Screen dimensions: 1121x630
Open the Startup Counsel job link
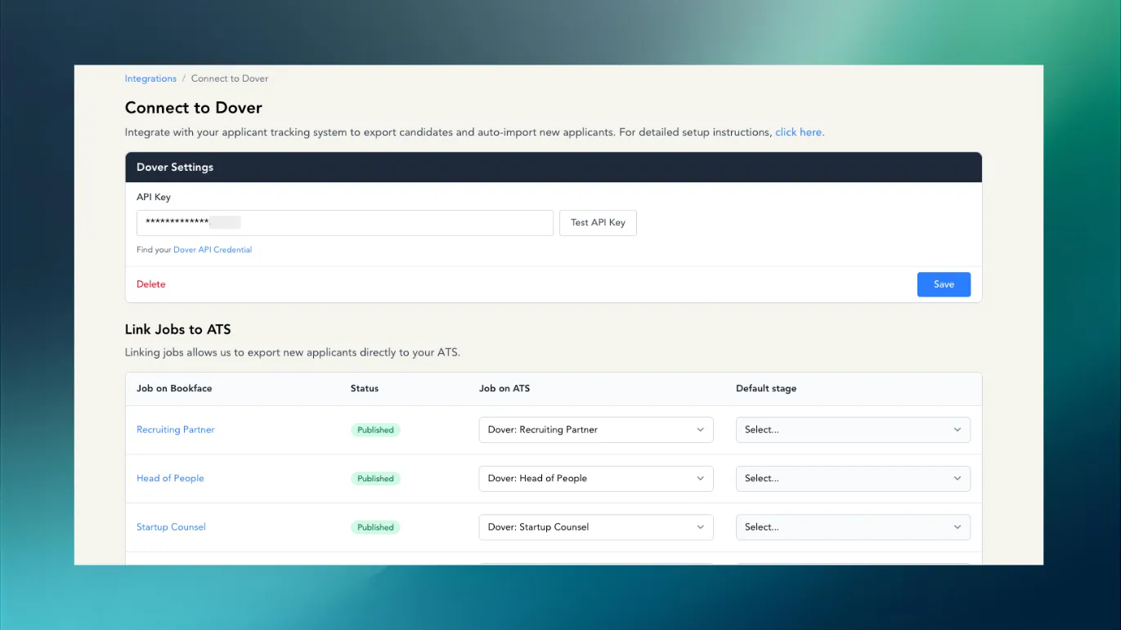pyautogui.click(x=171, y=527)
